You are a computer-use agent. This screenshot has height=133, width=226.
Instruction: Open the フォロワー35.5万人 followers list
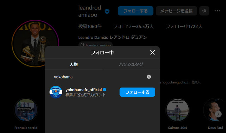133,26
